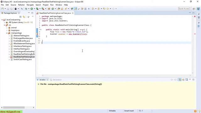Open the Project menu
The width and height of the screenshot is (201, 113).
[46, 5]
